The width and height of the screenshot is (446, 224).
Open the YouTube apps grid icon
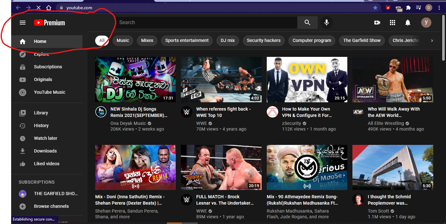point(393,23)
